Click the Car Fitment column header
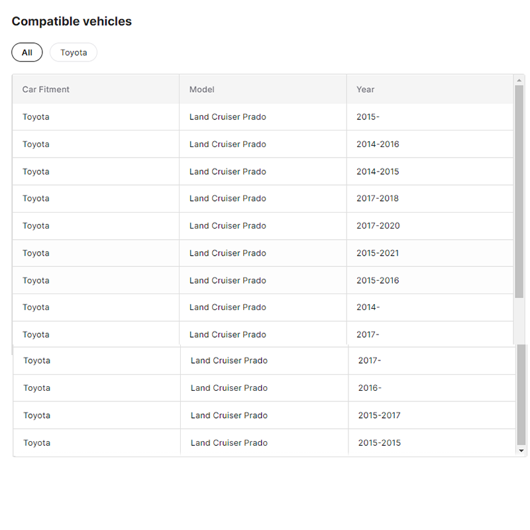Image resolution: width=530 pixels, height=530 pixels. (x=46, y=89)
